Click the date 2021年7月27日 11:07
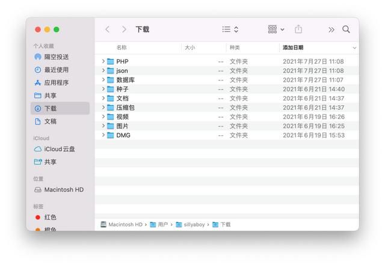The width and height of the screenshot is (385, 265). coord(313,80)
